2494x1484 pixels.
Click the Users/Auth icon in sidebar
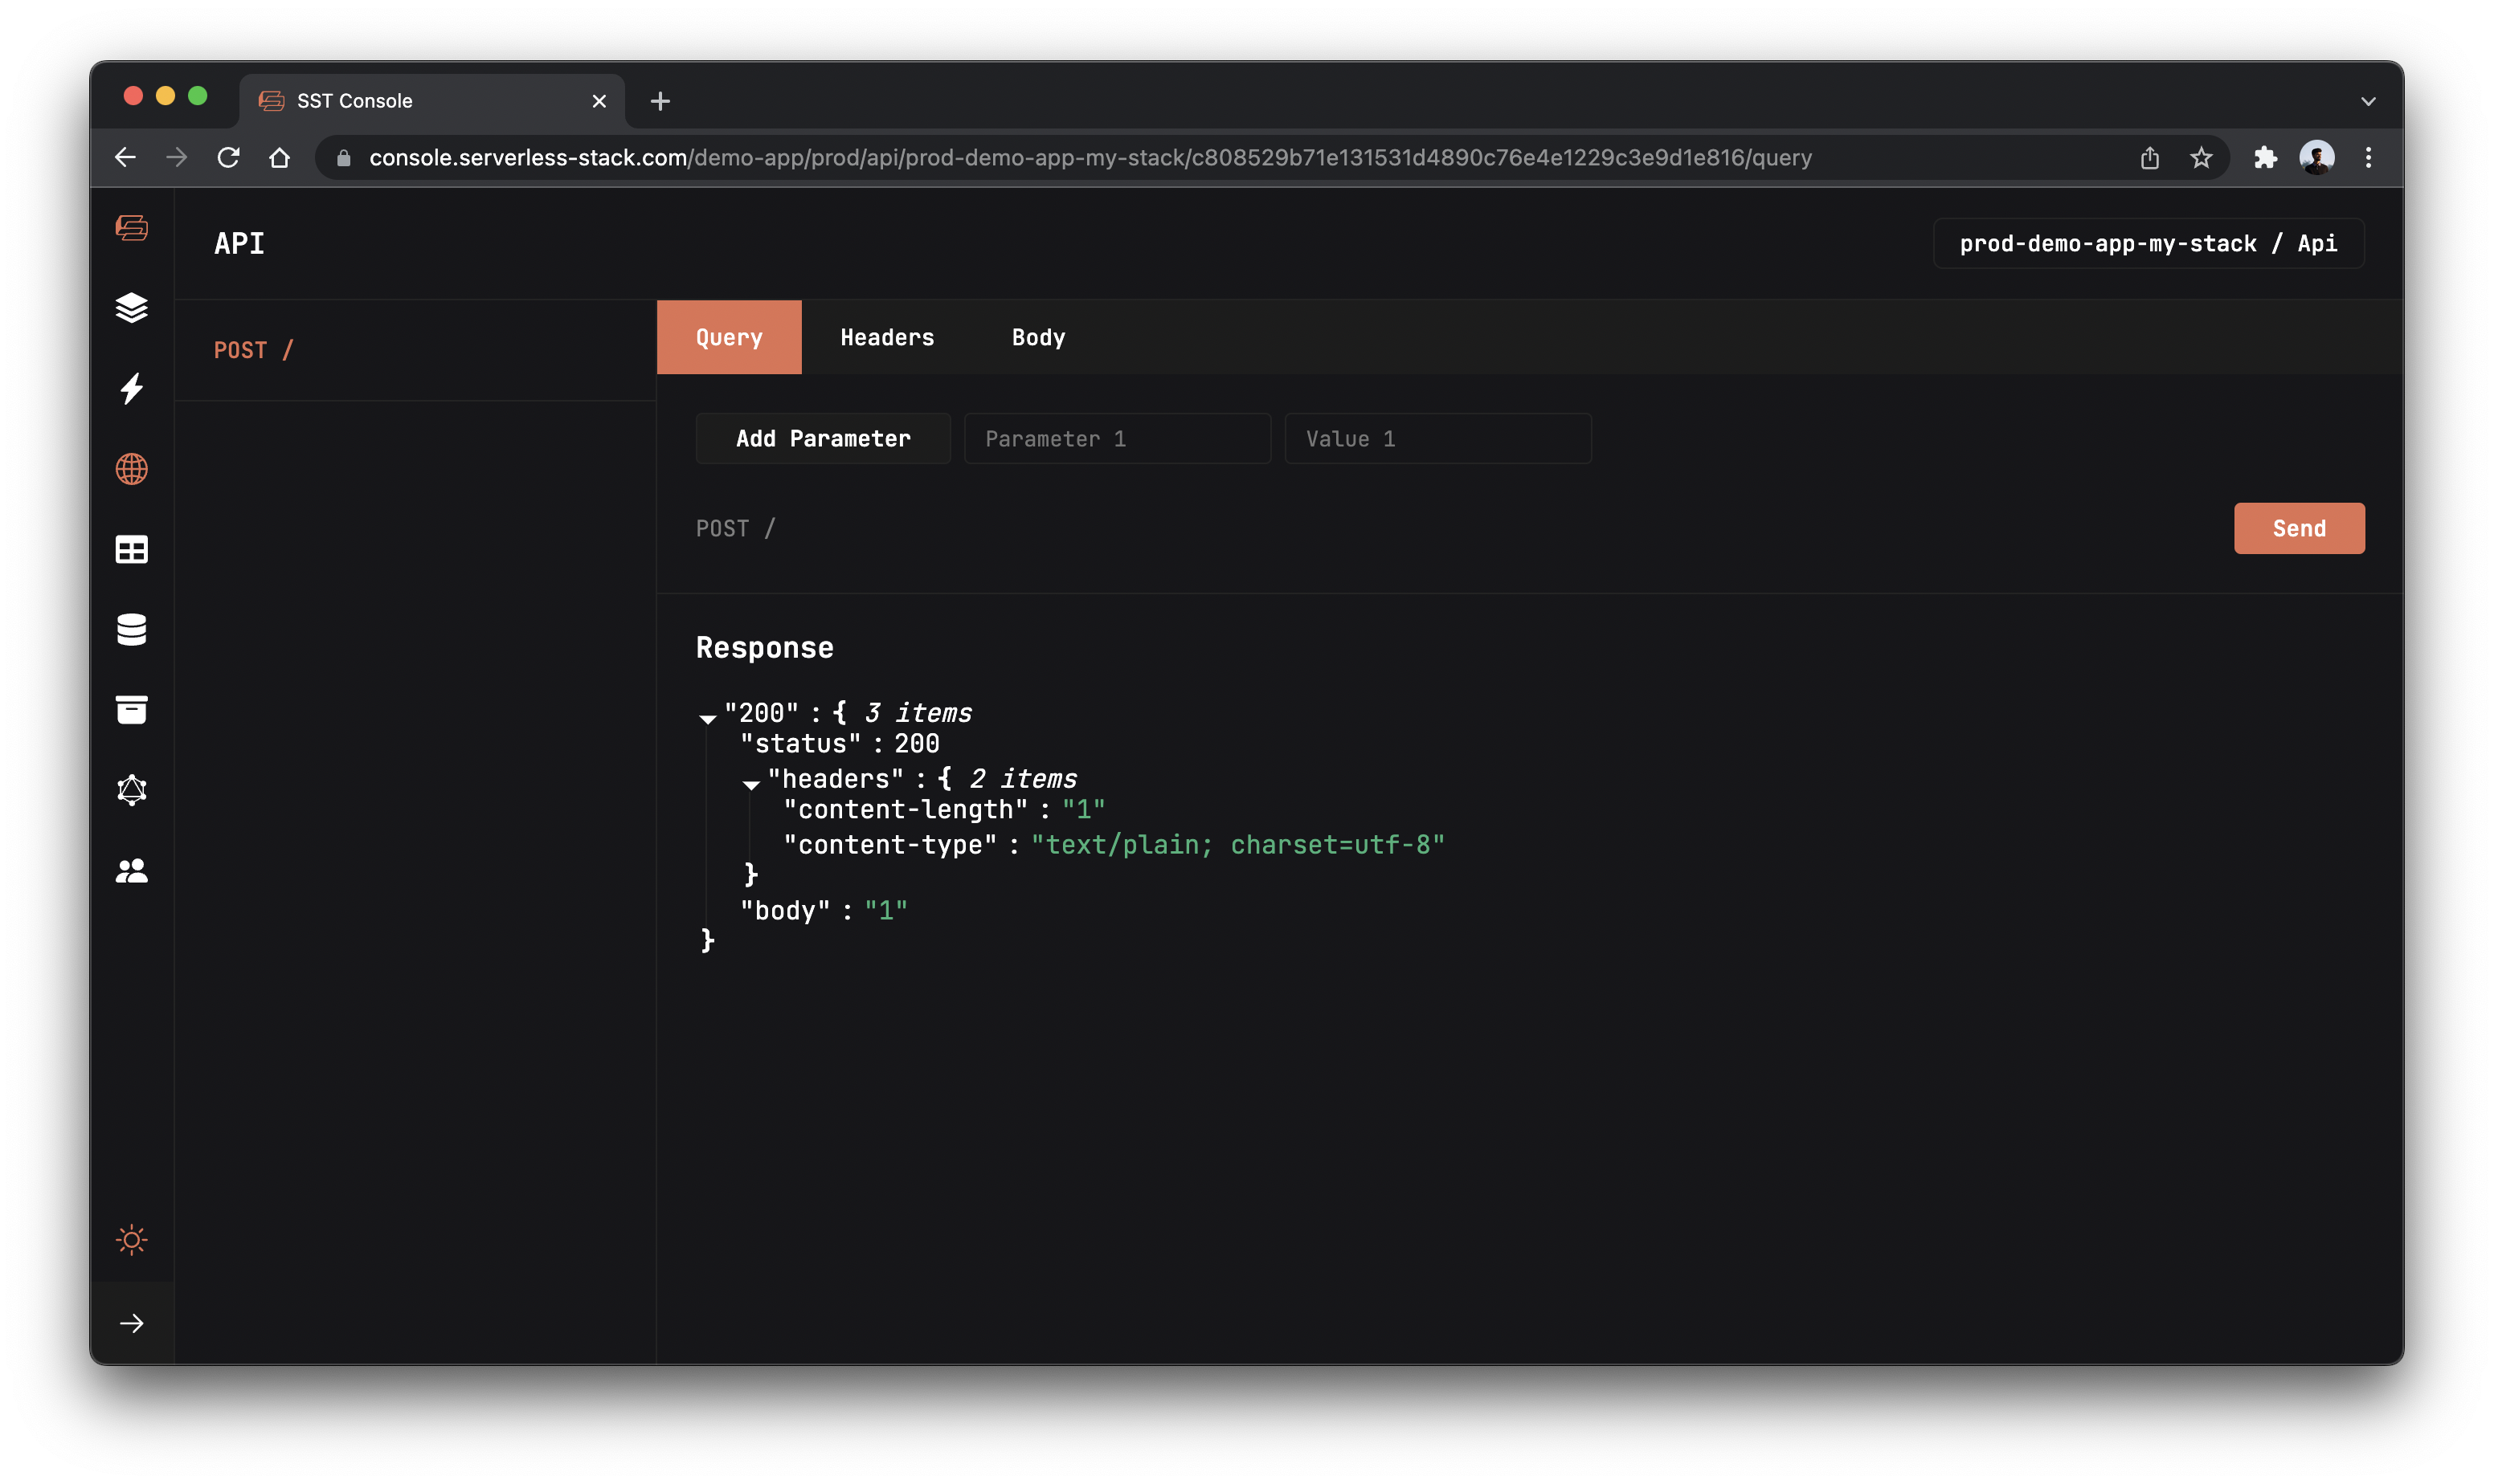pos(133,869)
